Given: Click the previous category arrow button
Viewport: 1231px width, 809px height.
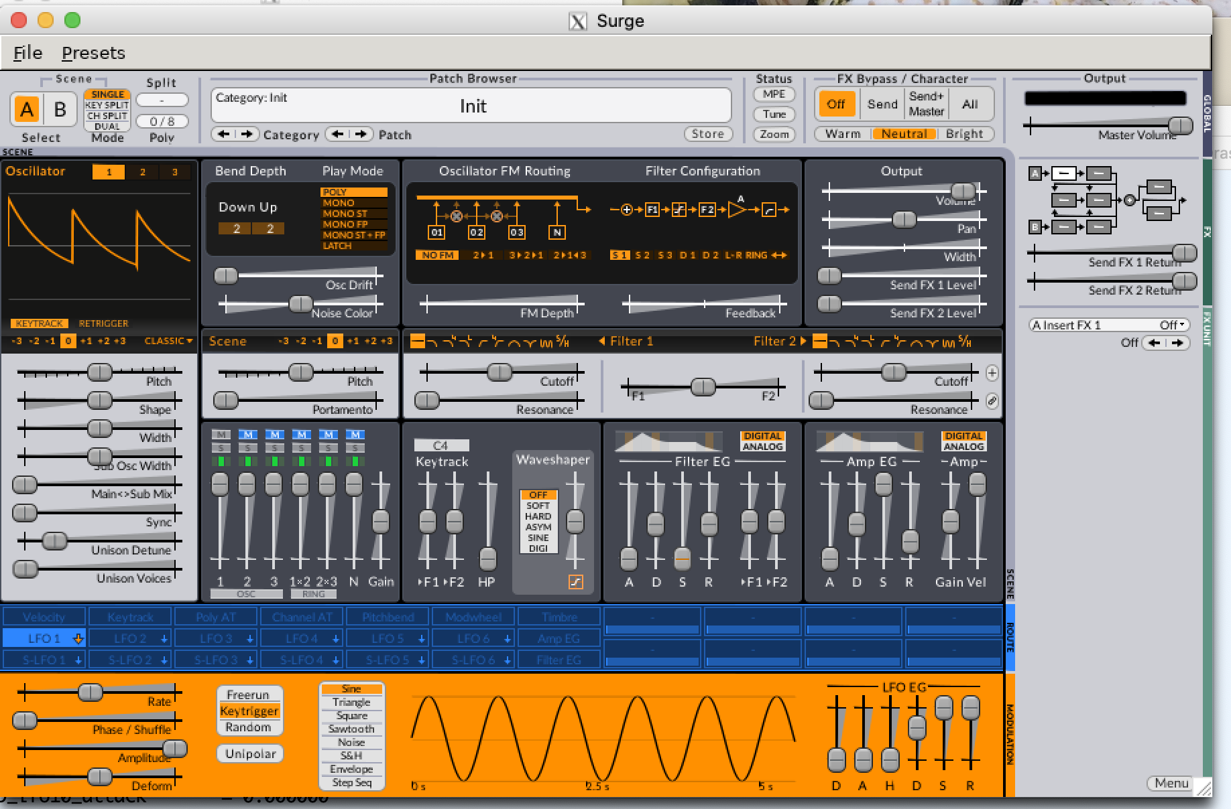Looking at the screenshot, I should (223, 134).
